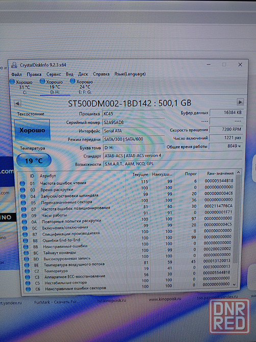This screenshot has height=342, width=256.
Task: Open the Язык(Language) menu
Action: 130,74
